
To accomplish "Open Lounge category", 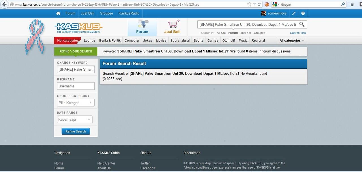I will pos(89,40).
